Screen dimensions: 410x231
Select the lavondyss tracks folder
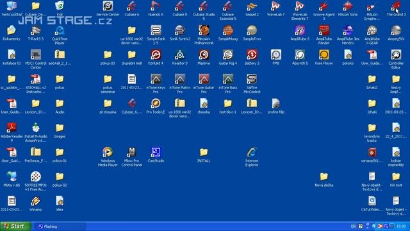tap(372, 128)
